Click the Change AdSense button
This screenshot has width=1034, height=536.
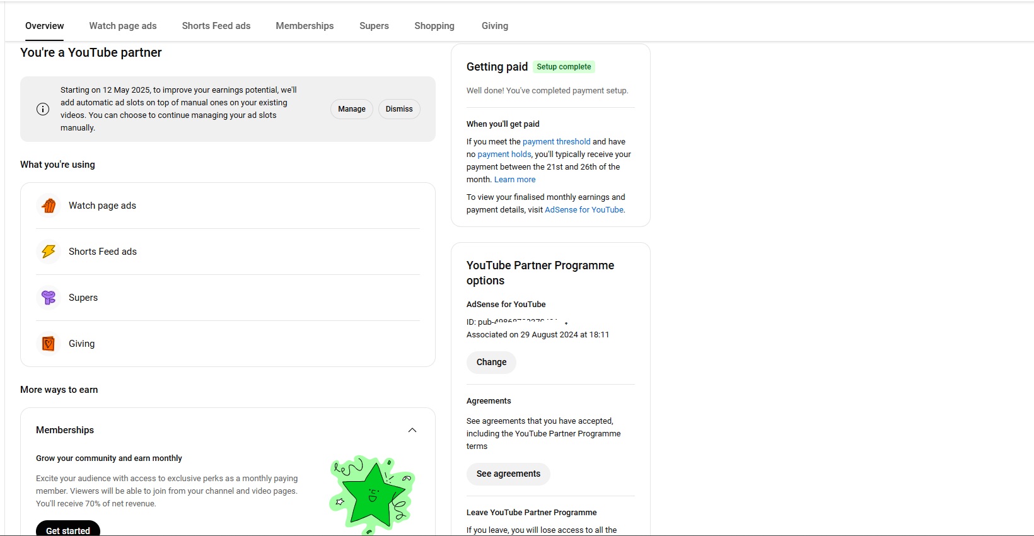[491, 362]
